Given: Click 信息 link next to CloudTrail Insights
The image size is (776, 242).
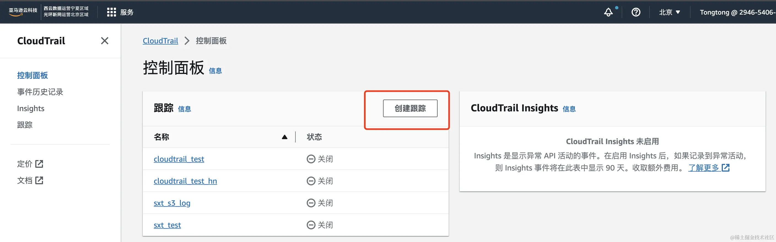Looking at the screenshot, I should (569, 109).
